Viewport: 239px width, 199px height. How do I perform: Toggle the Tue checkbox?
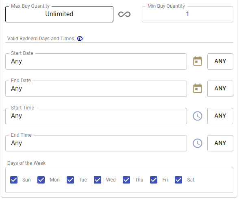tap(70, 180)
